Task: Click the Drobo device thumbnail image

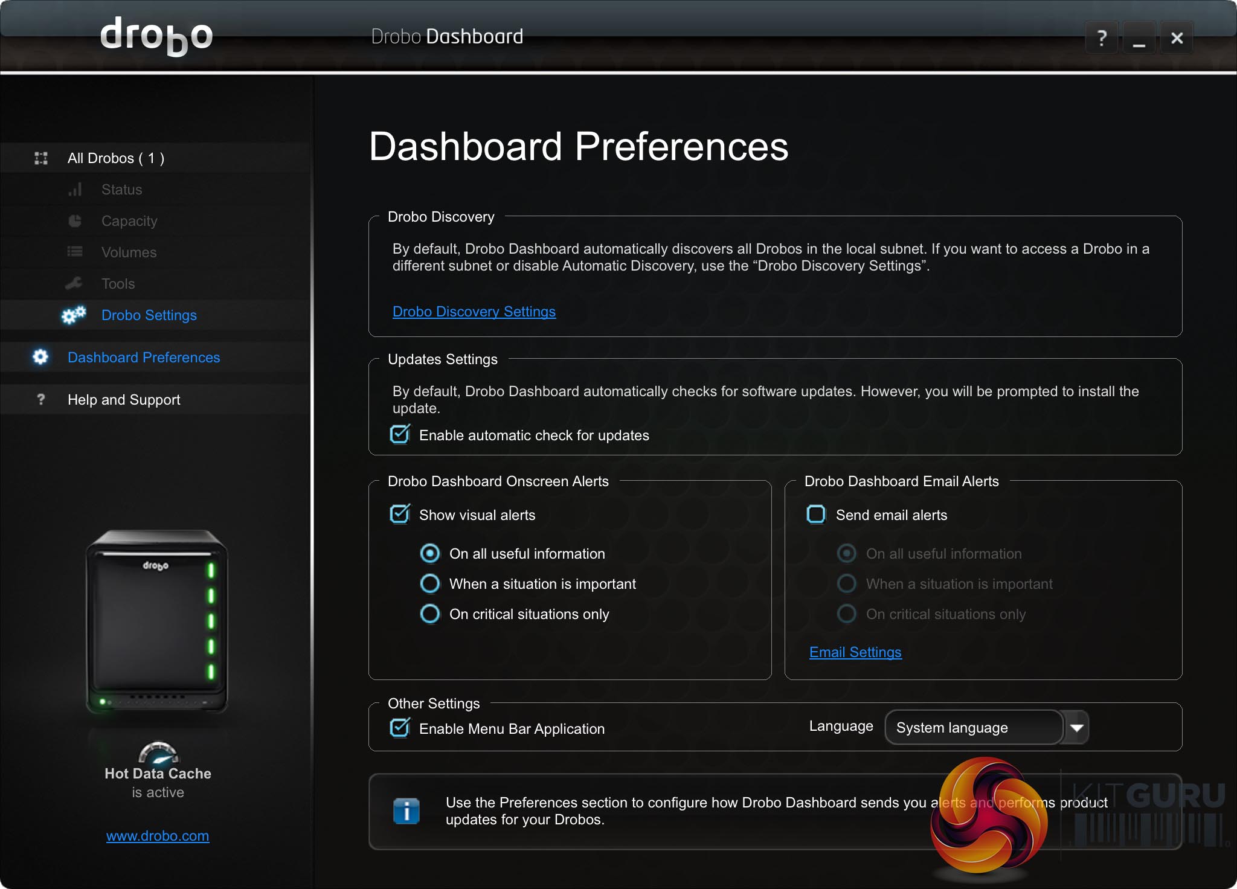Action: tap(157, 621)
